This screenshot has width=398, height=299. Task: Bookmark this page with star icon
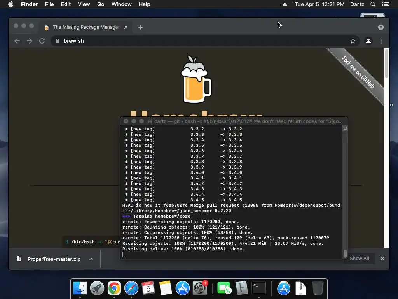tap(353, 41)
